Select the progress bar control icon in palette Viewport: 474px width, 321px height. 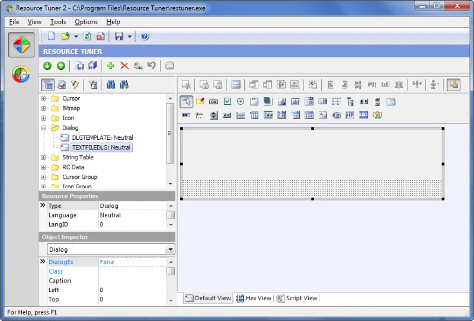[x=186, y=115]
